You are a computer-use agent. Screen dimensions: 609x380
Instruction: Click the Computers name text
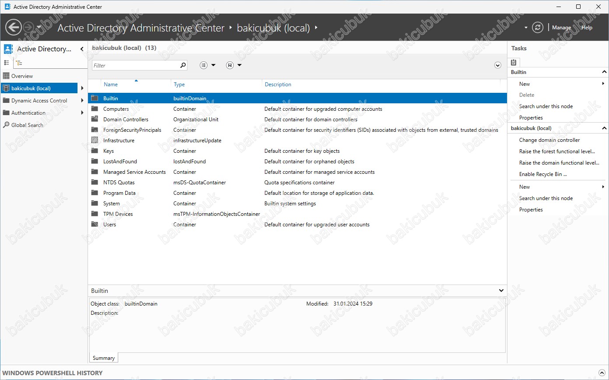(116, 109)
